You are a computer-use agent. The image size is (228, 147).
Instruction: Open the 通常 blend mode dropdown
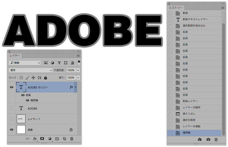click(x=30, y=70)
